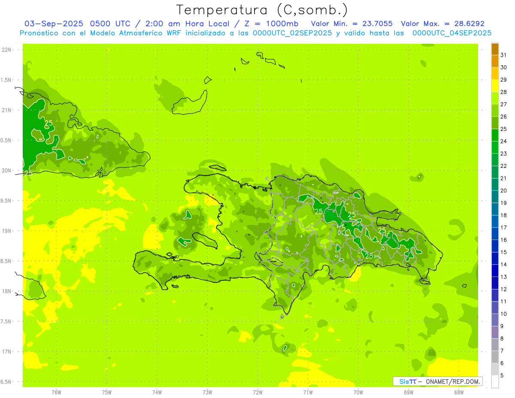Click the 'Valor Max. = 28.6292' text
Screen dimensions: 515x398
click(x=442, y=24)
